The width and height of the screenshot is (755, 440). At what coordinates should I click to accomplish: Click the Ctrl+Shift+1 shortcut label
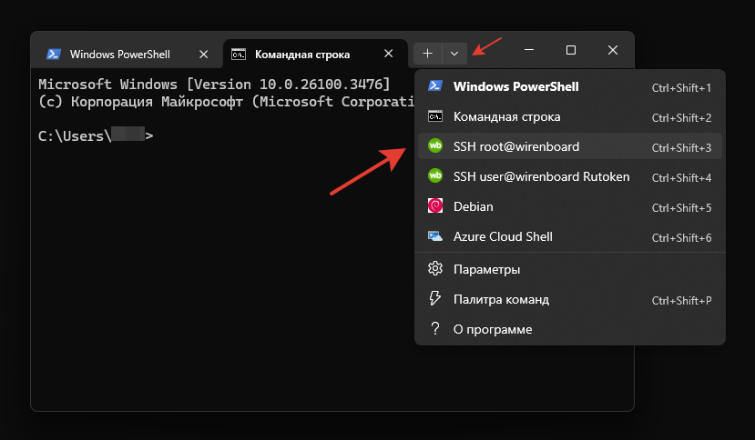pyautogui.click(x=681, y=88)
